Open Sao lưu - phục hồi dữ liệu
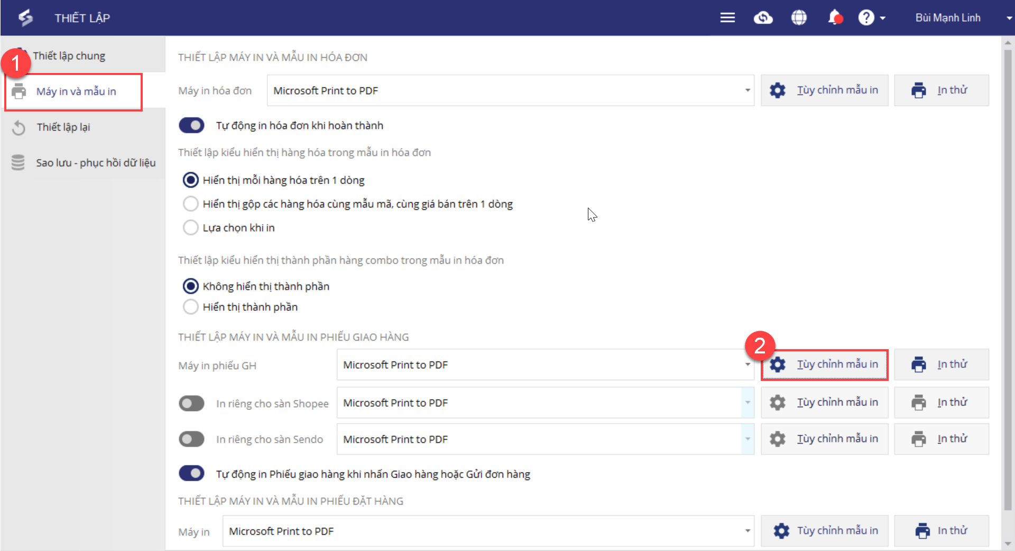1015x551 pixels. pyautogui.click(x=83, y=163)
